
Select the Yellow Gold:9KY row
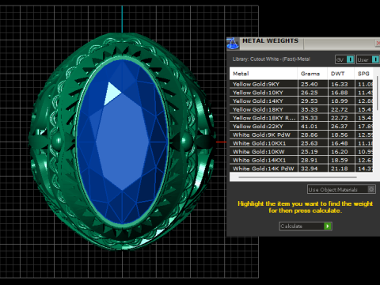click(x=302, y=84)
